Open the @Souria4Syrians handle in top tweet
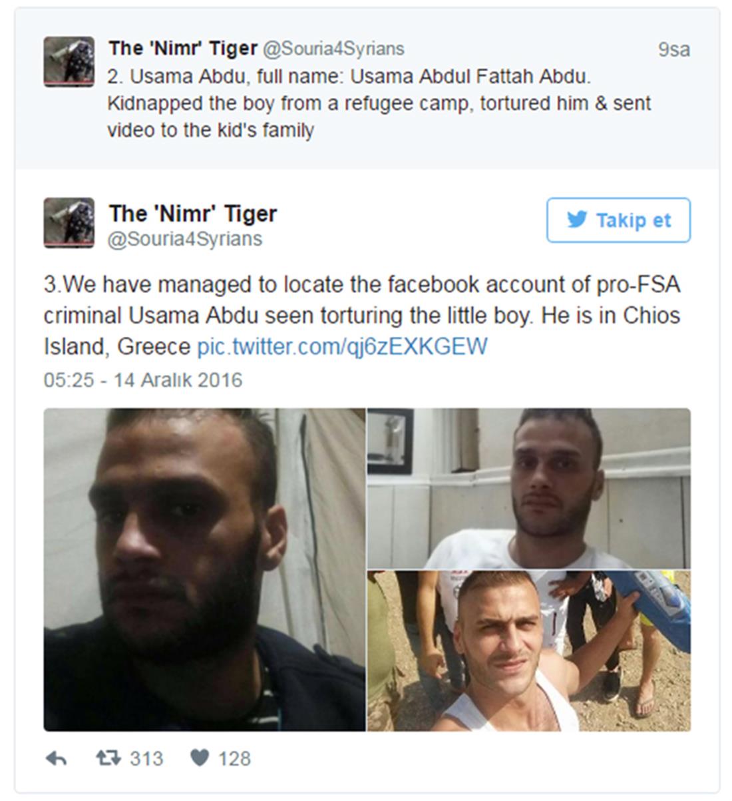Image resolution: width=732 pixels, height=801 pixels. (333, 49)
